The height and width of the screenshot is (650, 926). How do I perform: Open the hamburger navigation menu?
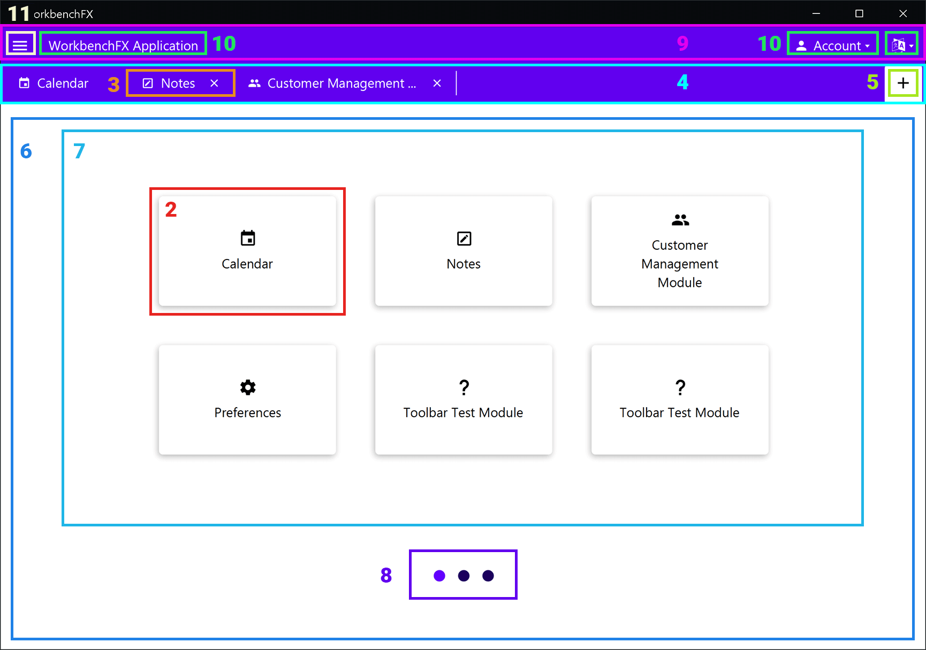click(20, 45)
